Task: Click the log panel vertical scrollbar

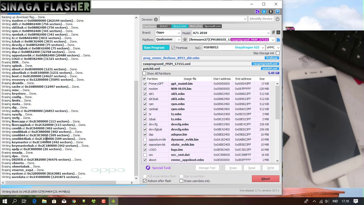Action: (x=136, y=98)
